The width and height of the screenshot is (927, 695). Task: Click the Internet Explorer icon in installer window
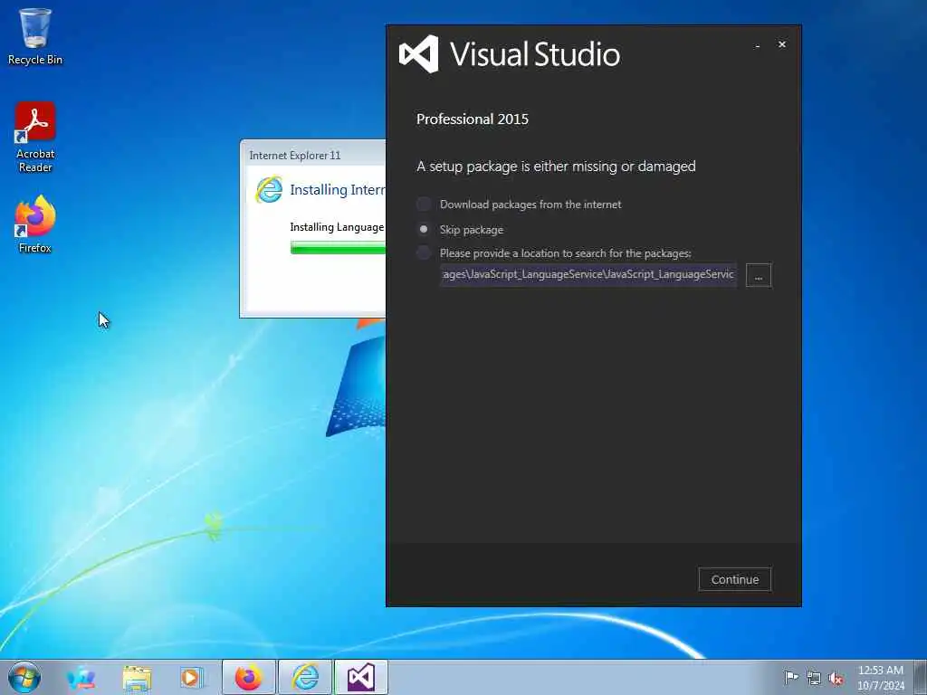[269, 190]
